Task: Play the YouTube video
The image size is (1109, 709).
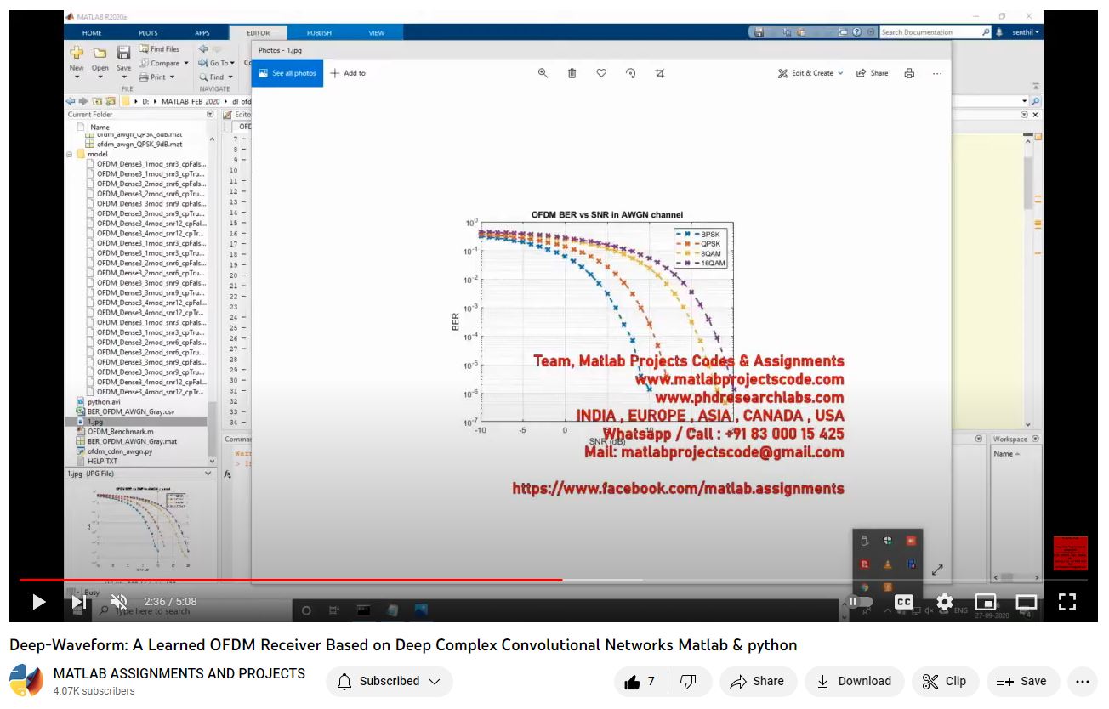Action: click(x=38, y=602)
